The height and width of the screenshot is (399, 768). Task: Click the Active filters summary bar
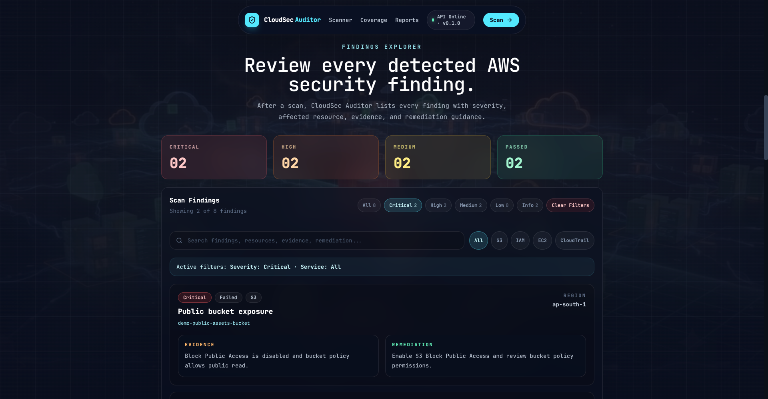pyautogui.click(x=382, y=267)
